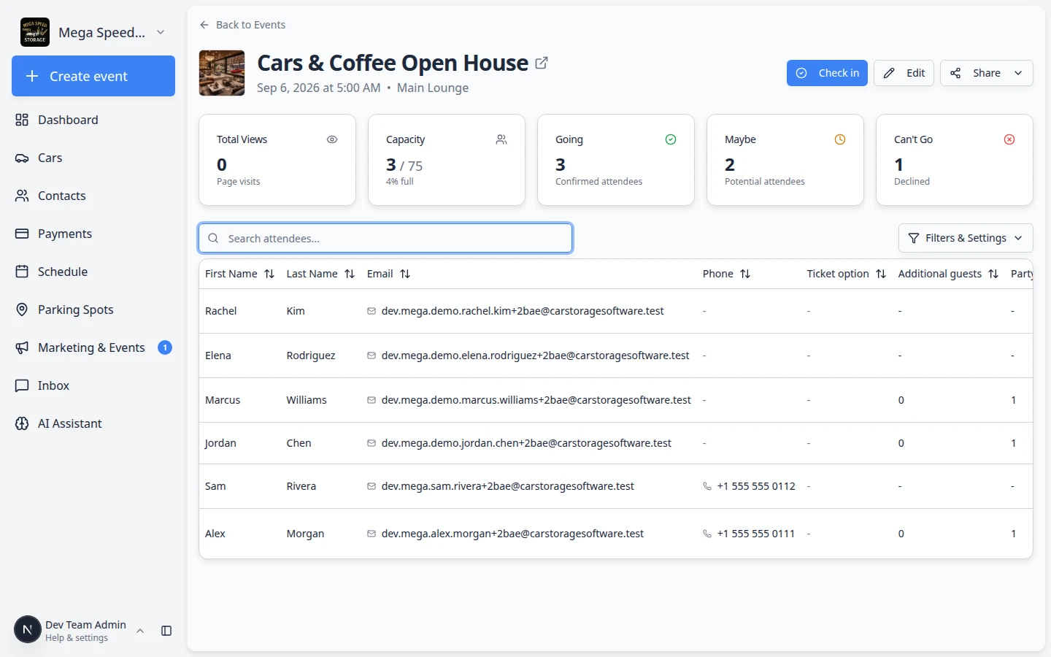This screenshot has height=657, width=1051.
Task: Click the Dashboard grid icon
Action: point(22,120)
